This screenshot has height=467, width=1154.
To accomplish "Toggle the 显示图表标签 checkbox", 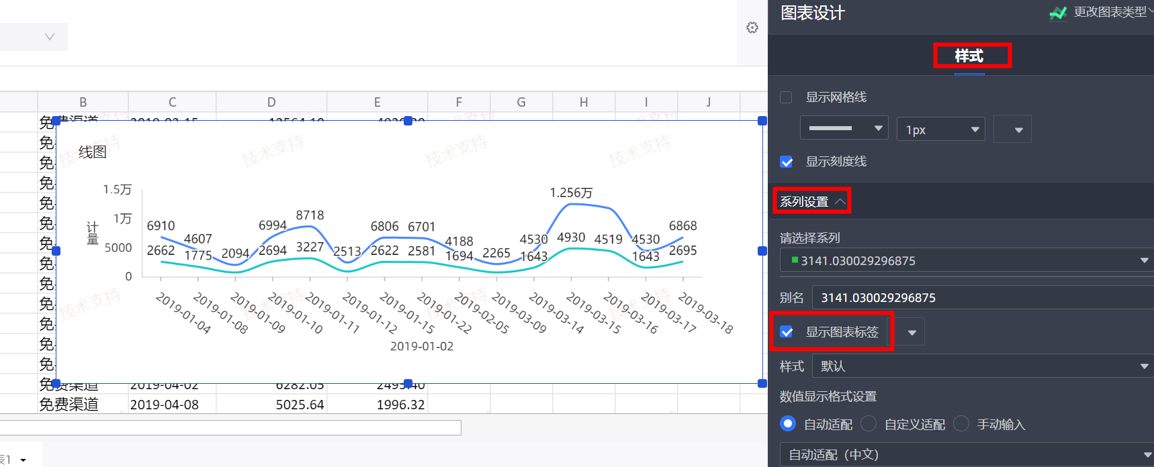I will [x=787, y=332].
